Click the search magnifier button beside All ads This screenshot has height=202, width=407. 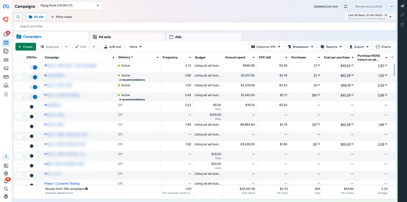pos(18,17)
